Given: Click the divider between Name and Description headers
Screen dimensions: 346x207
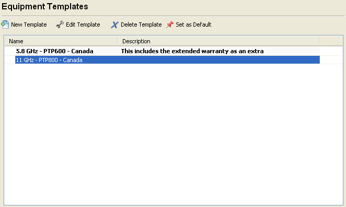Looking at the screenshot, I should pyautogui.click(x=118, y=41).
